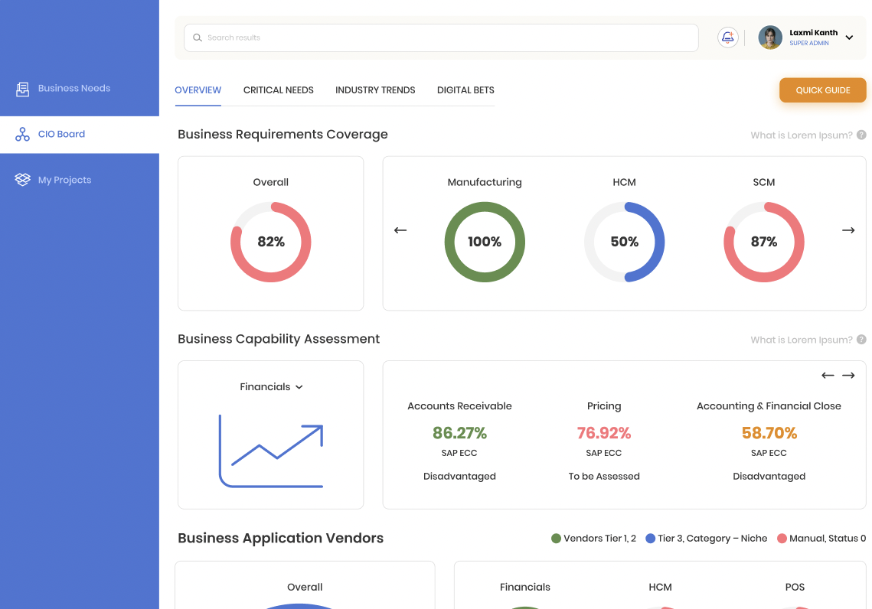This screenshot has width=872, height=609.
Task: Click 'What is Lorem Ipsum?' near Capability Assessment
Action: pos(802,340)
